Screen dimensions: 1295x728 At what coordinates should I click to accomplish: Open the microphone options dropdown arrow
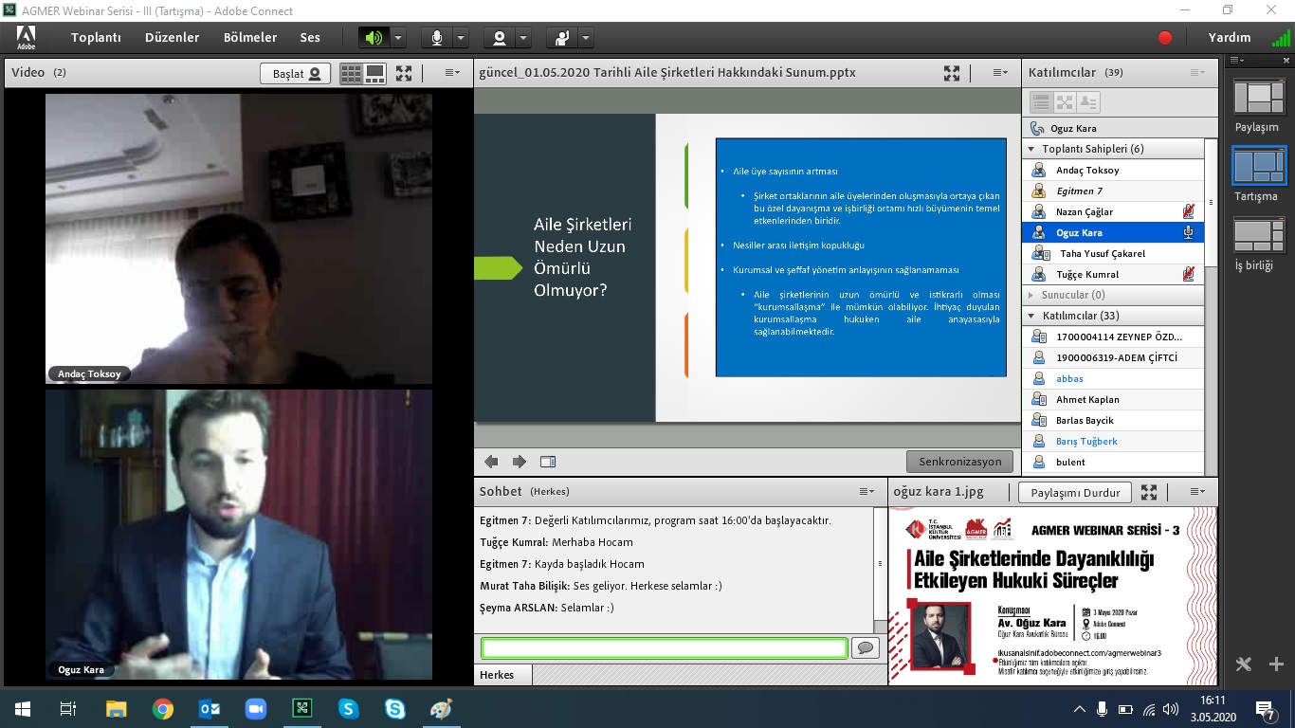click(x=461, y=38)
